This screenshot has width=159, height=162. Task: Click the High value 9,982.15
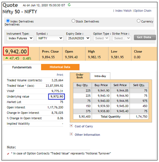click(x=94, y=57)
